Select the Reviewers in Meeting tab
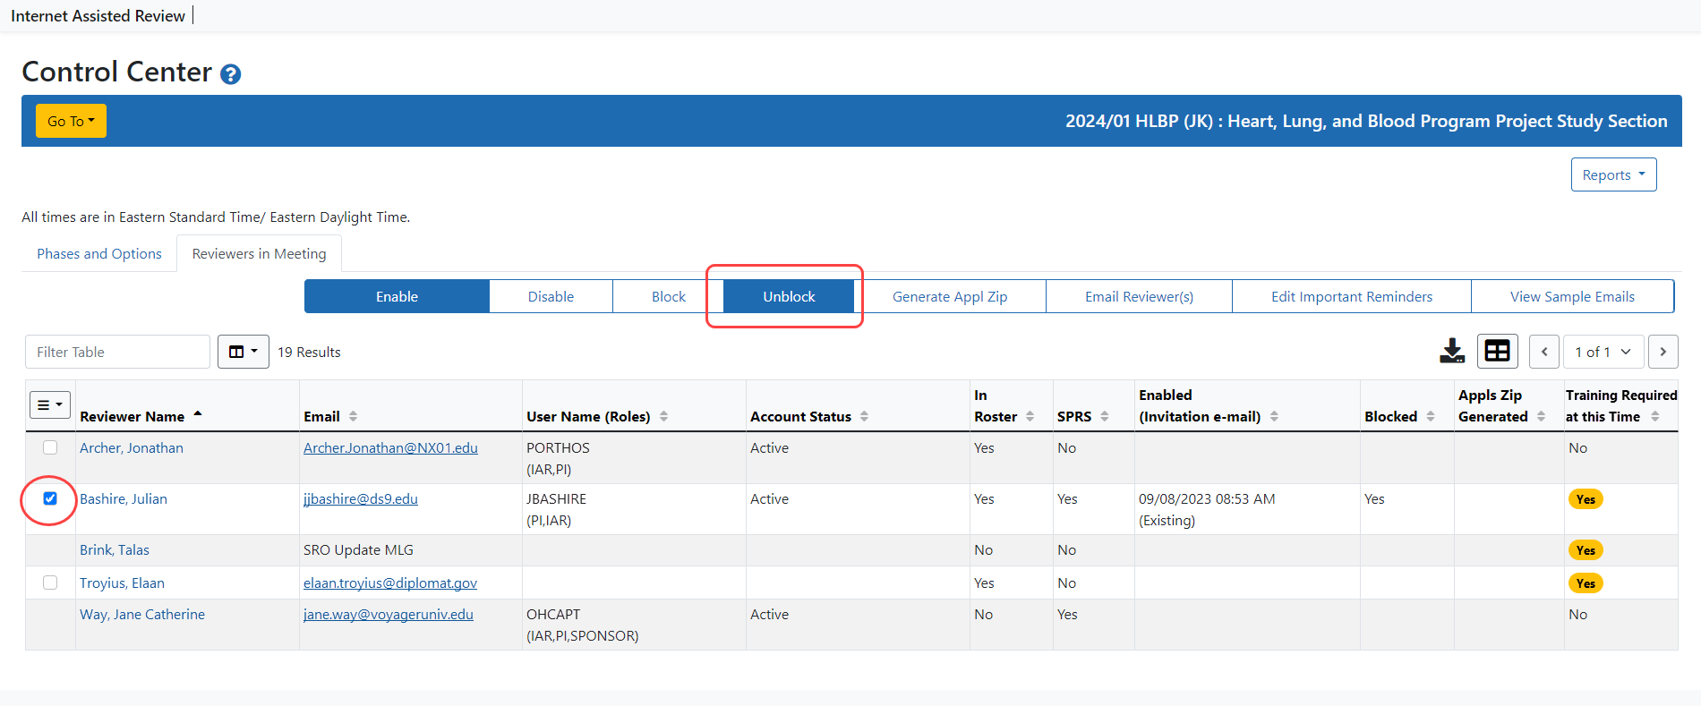 click(259, 254)
